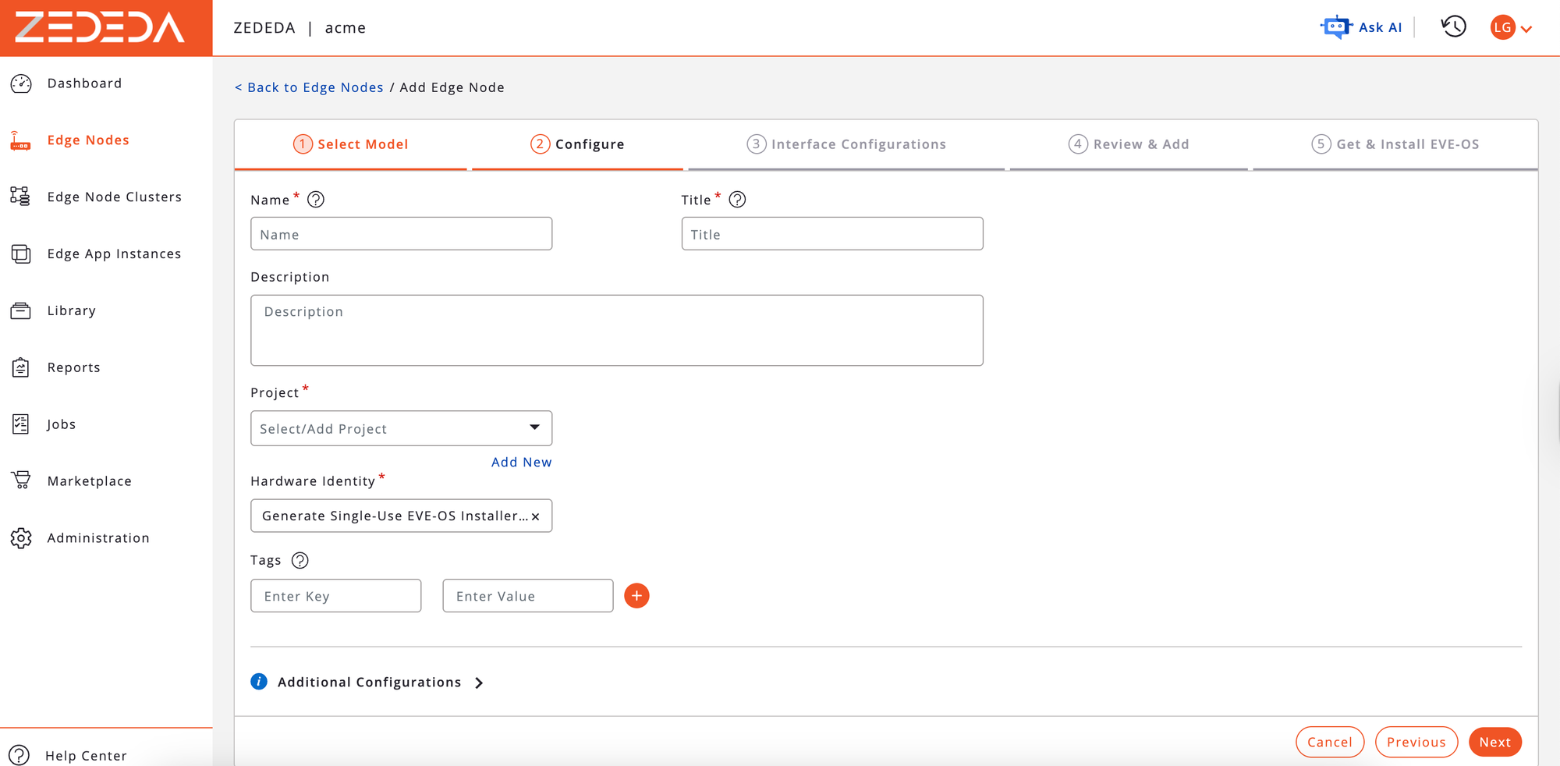
Task: Open the Select/Add Project dropdown
Action: [401, 428]
